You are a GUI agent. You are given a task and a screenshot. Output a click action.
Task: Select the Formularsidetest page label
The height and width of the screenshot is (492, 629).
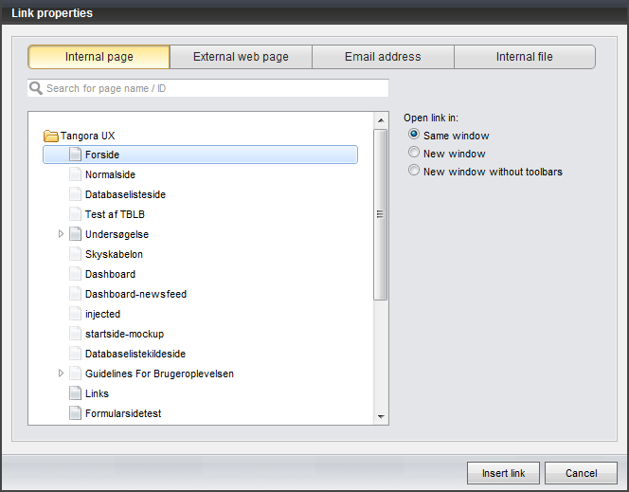[x=123, y=413]
